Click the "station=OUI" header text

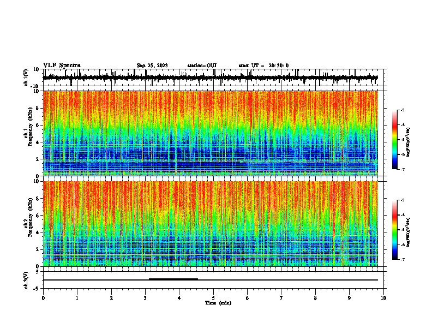click(202, 65)
